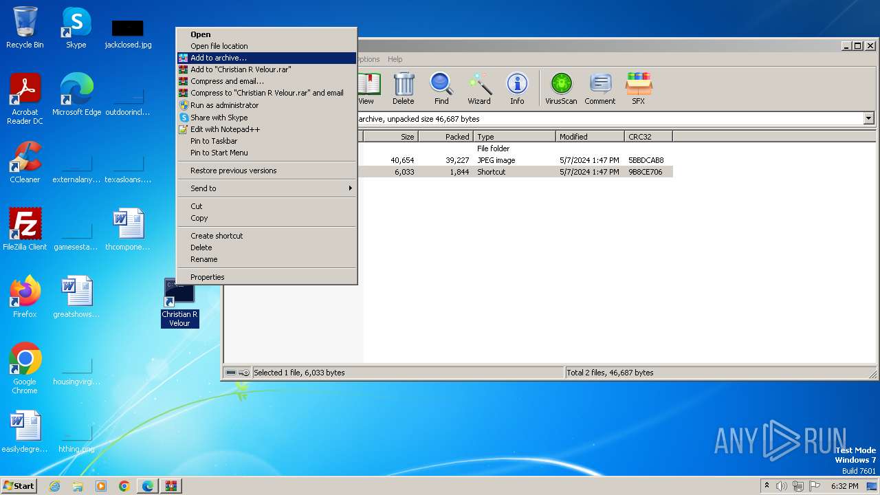Click the Chrome taskbar icon

124,486
